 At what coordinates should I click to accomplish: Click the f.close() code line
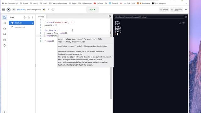49,41
